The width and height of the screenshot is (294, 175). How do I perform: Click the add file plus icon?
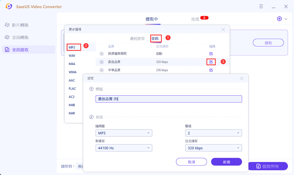coord(279,19)
